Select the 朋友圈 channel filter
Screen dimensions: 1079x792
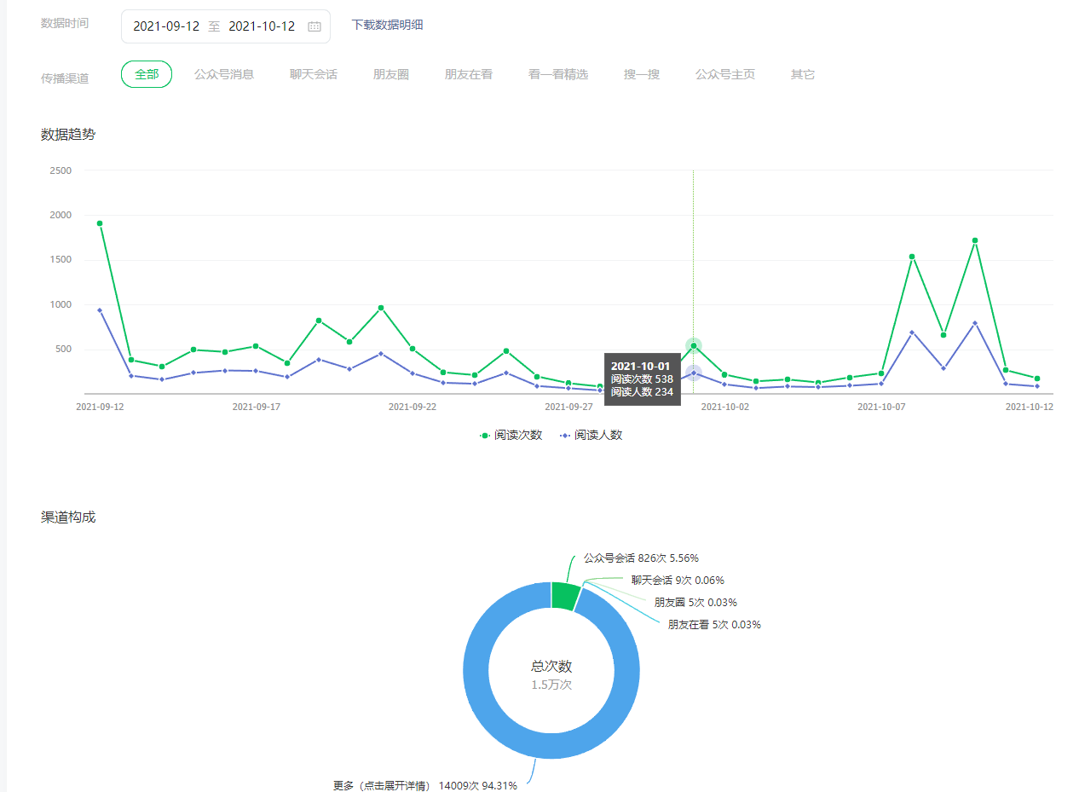pyautogui.click(x=391, y=74)
